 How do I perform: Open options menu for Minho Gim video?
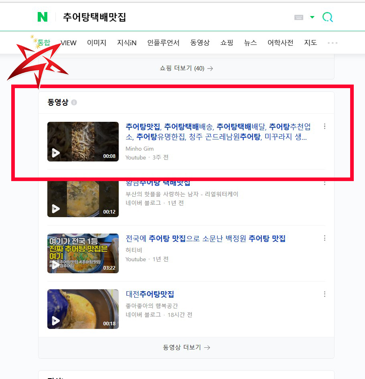tap(324, 126)
